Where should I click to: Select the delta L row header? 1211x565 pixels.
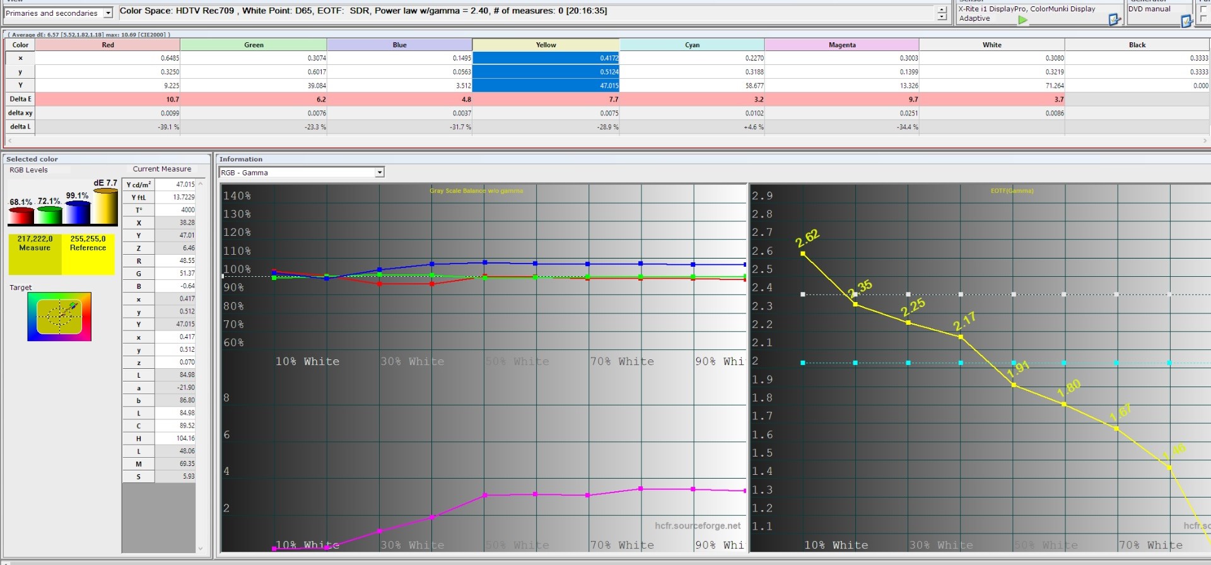[20, 127]
